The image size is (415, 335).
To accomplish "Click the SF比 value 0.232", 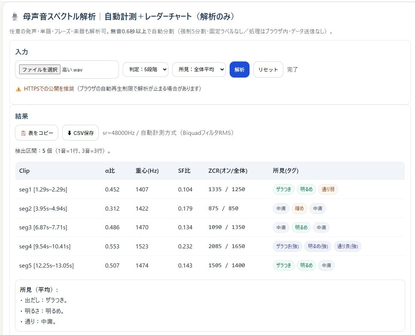I will coord(185,247).
